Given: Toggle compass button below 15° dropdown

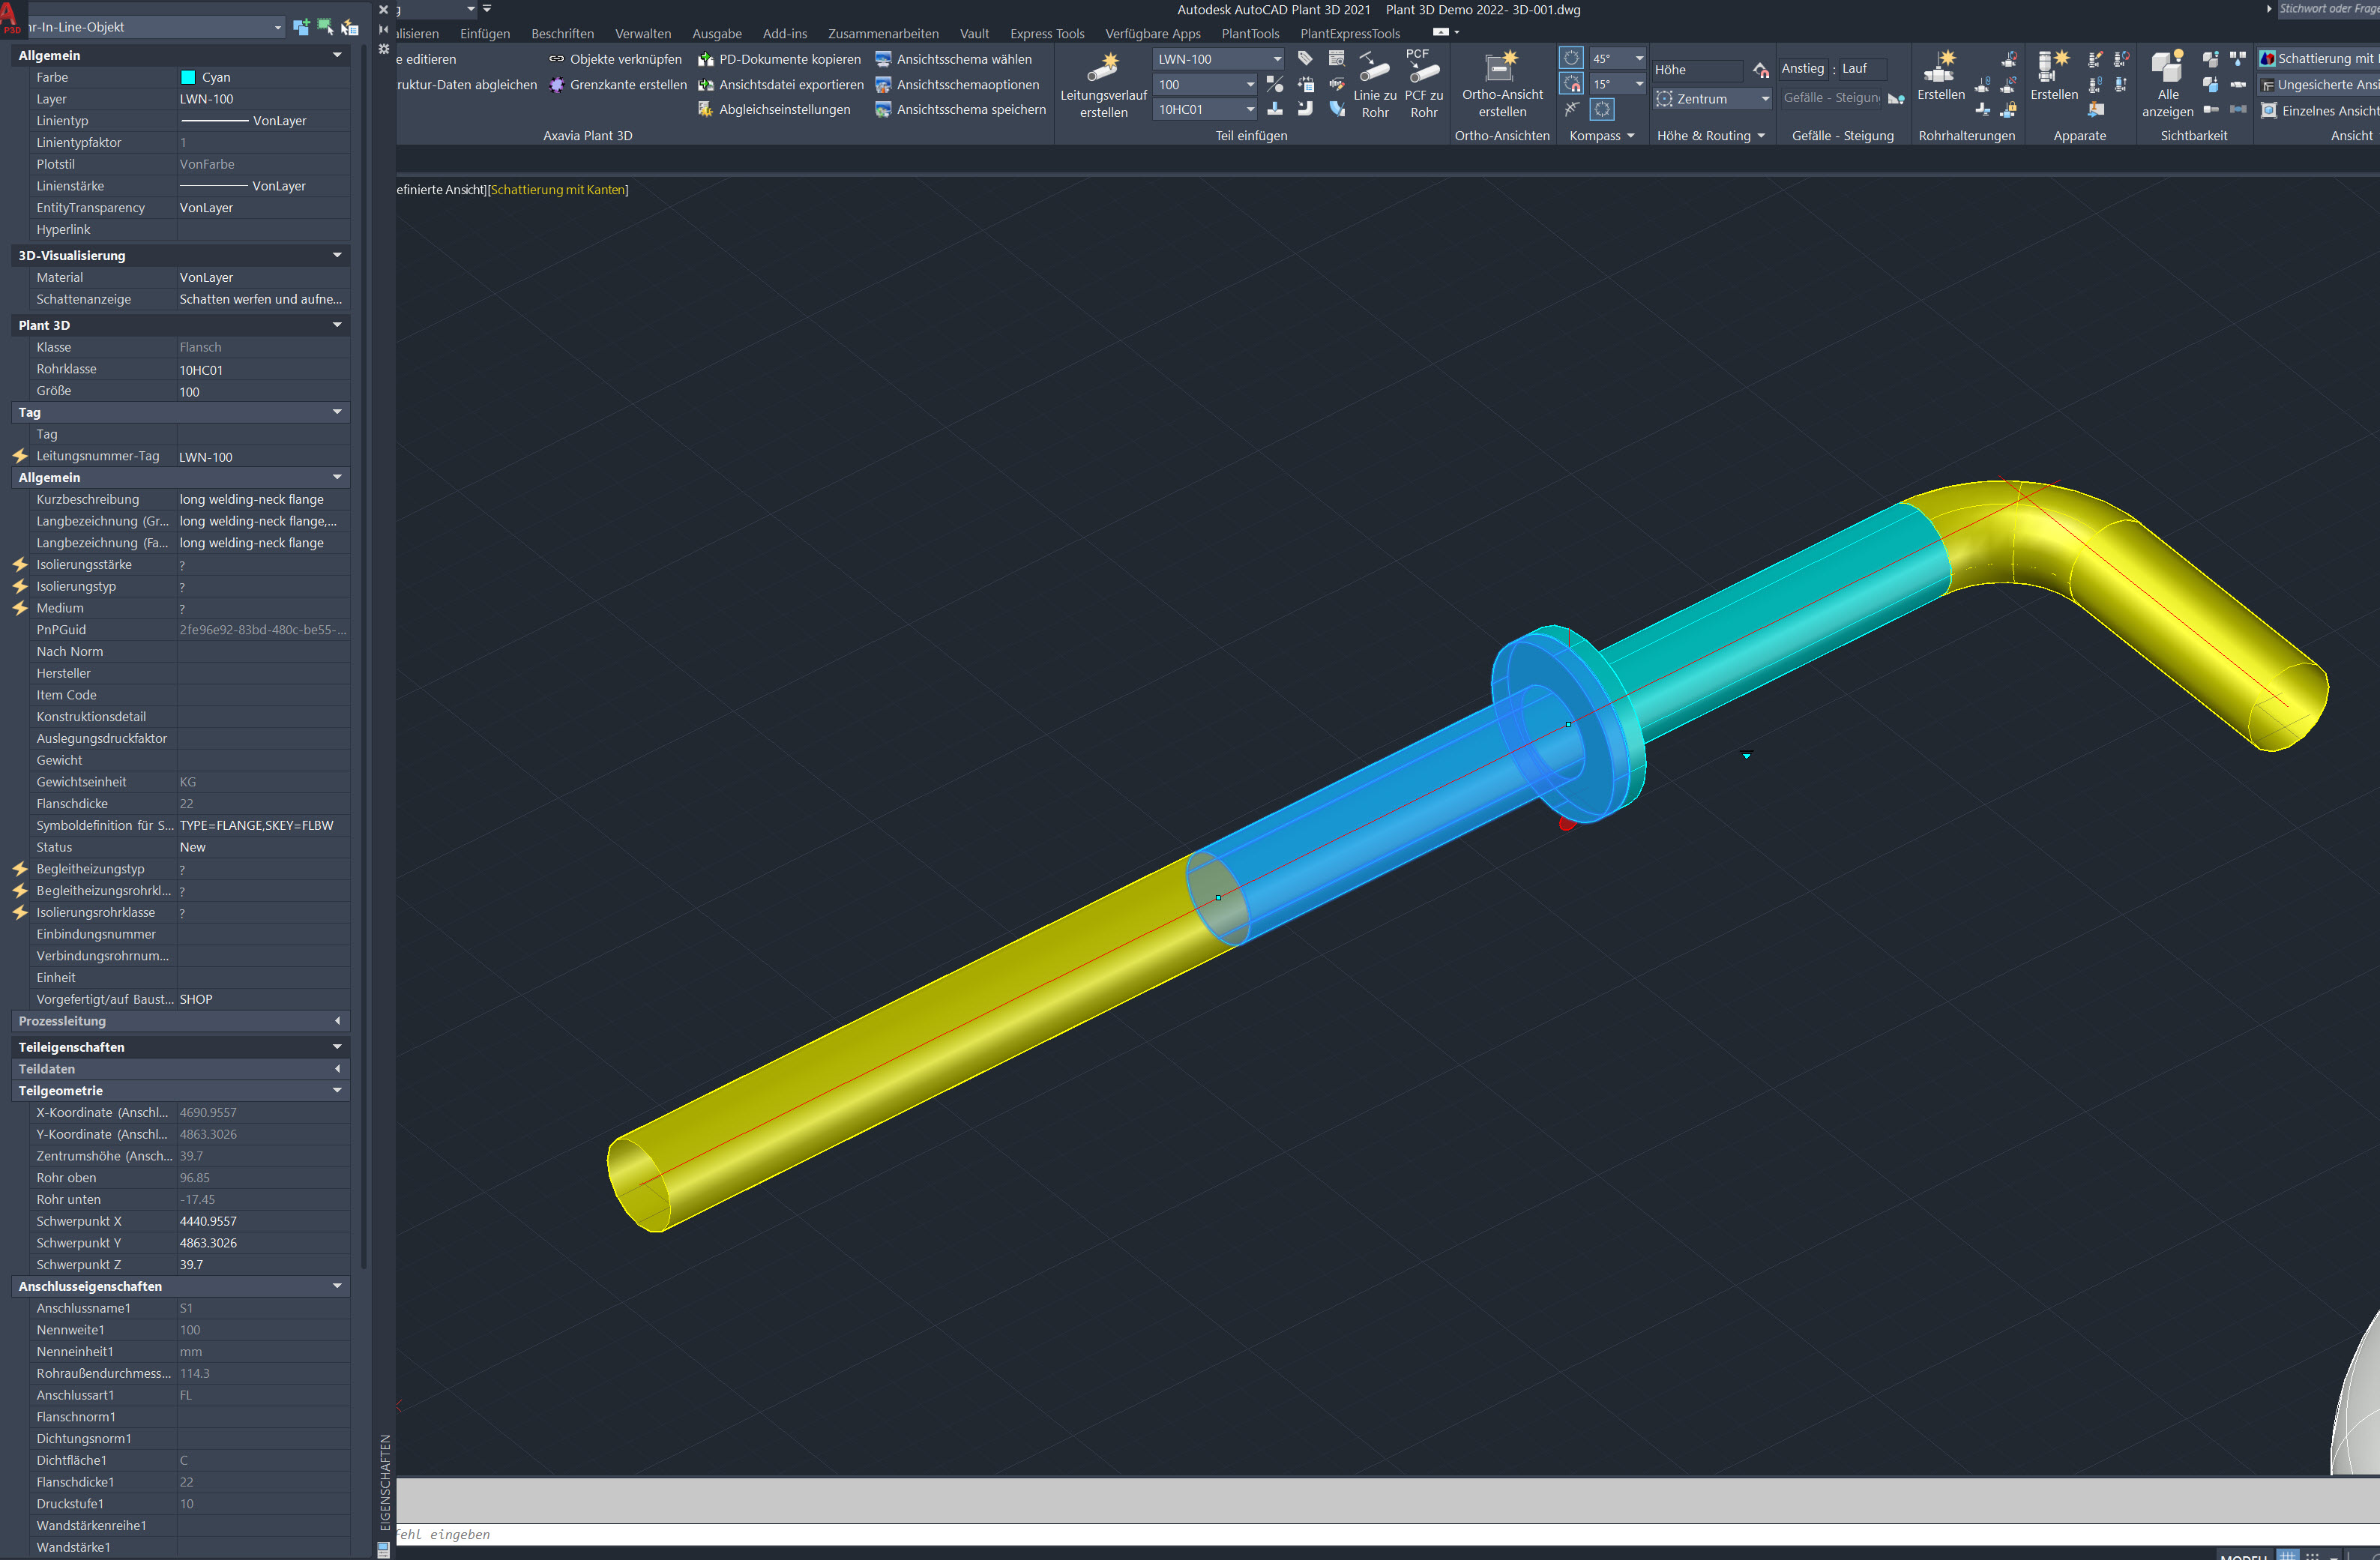Looking at the screenshot, I should pyautogui.click(x=1602, y=109).
